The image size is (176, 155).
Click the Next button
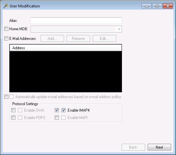[159, 147]
